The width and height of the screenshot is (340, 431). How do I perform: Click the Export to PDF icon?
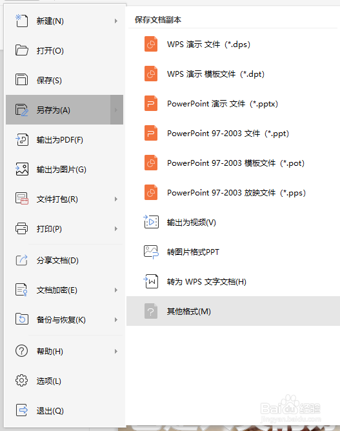[x=22, y=139]
